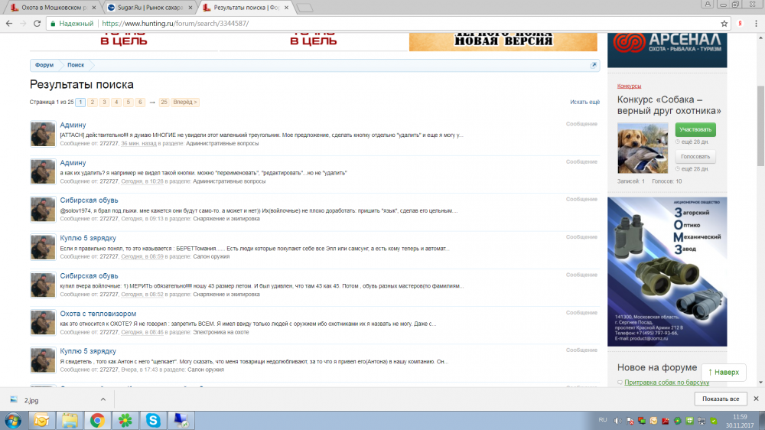Click the address bar URL field
The height and width of the screenshot is (430, 765).
(x=382, y=24)
